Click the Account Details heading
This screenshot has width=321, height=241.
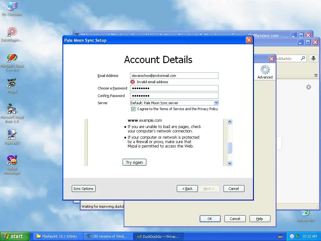click(x=158, y=60)
